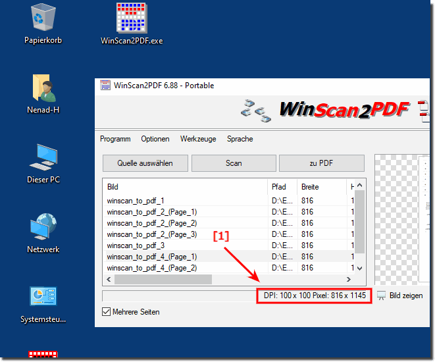Click the horizontal scroll right arrow
Screen dimensions: 435x362
pyautogui.click(x=349, y=279)
